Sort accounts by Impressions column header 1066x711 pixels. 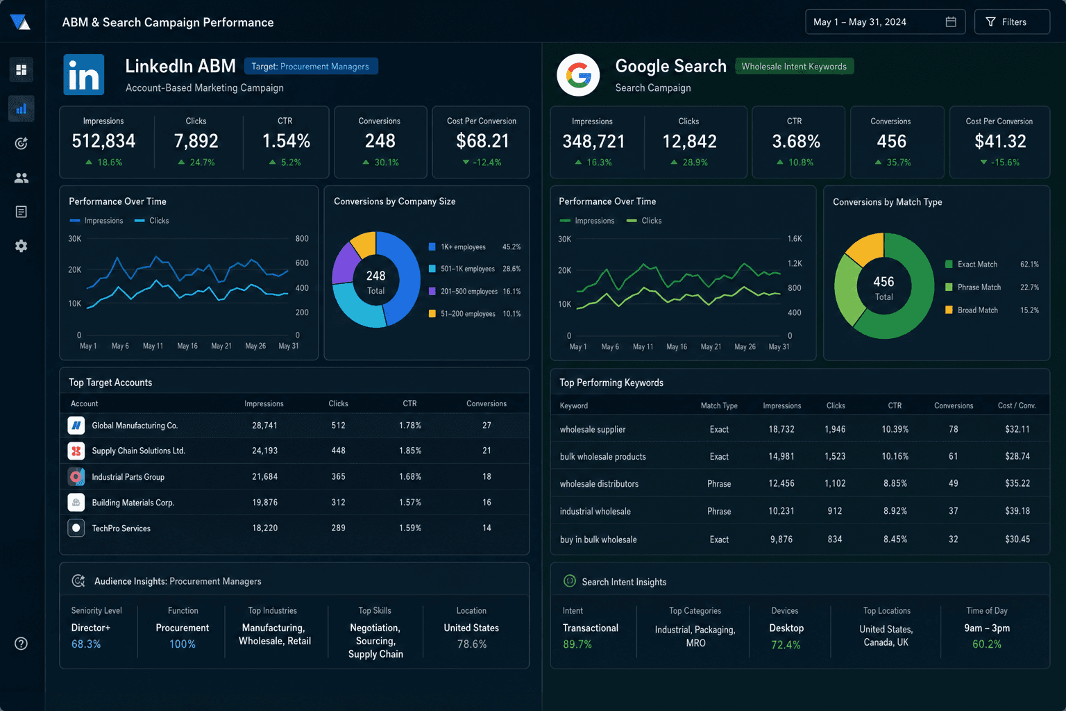coord(264,403)
